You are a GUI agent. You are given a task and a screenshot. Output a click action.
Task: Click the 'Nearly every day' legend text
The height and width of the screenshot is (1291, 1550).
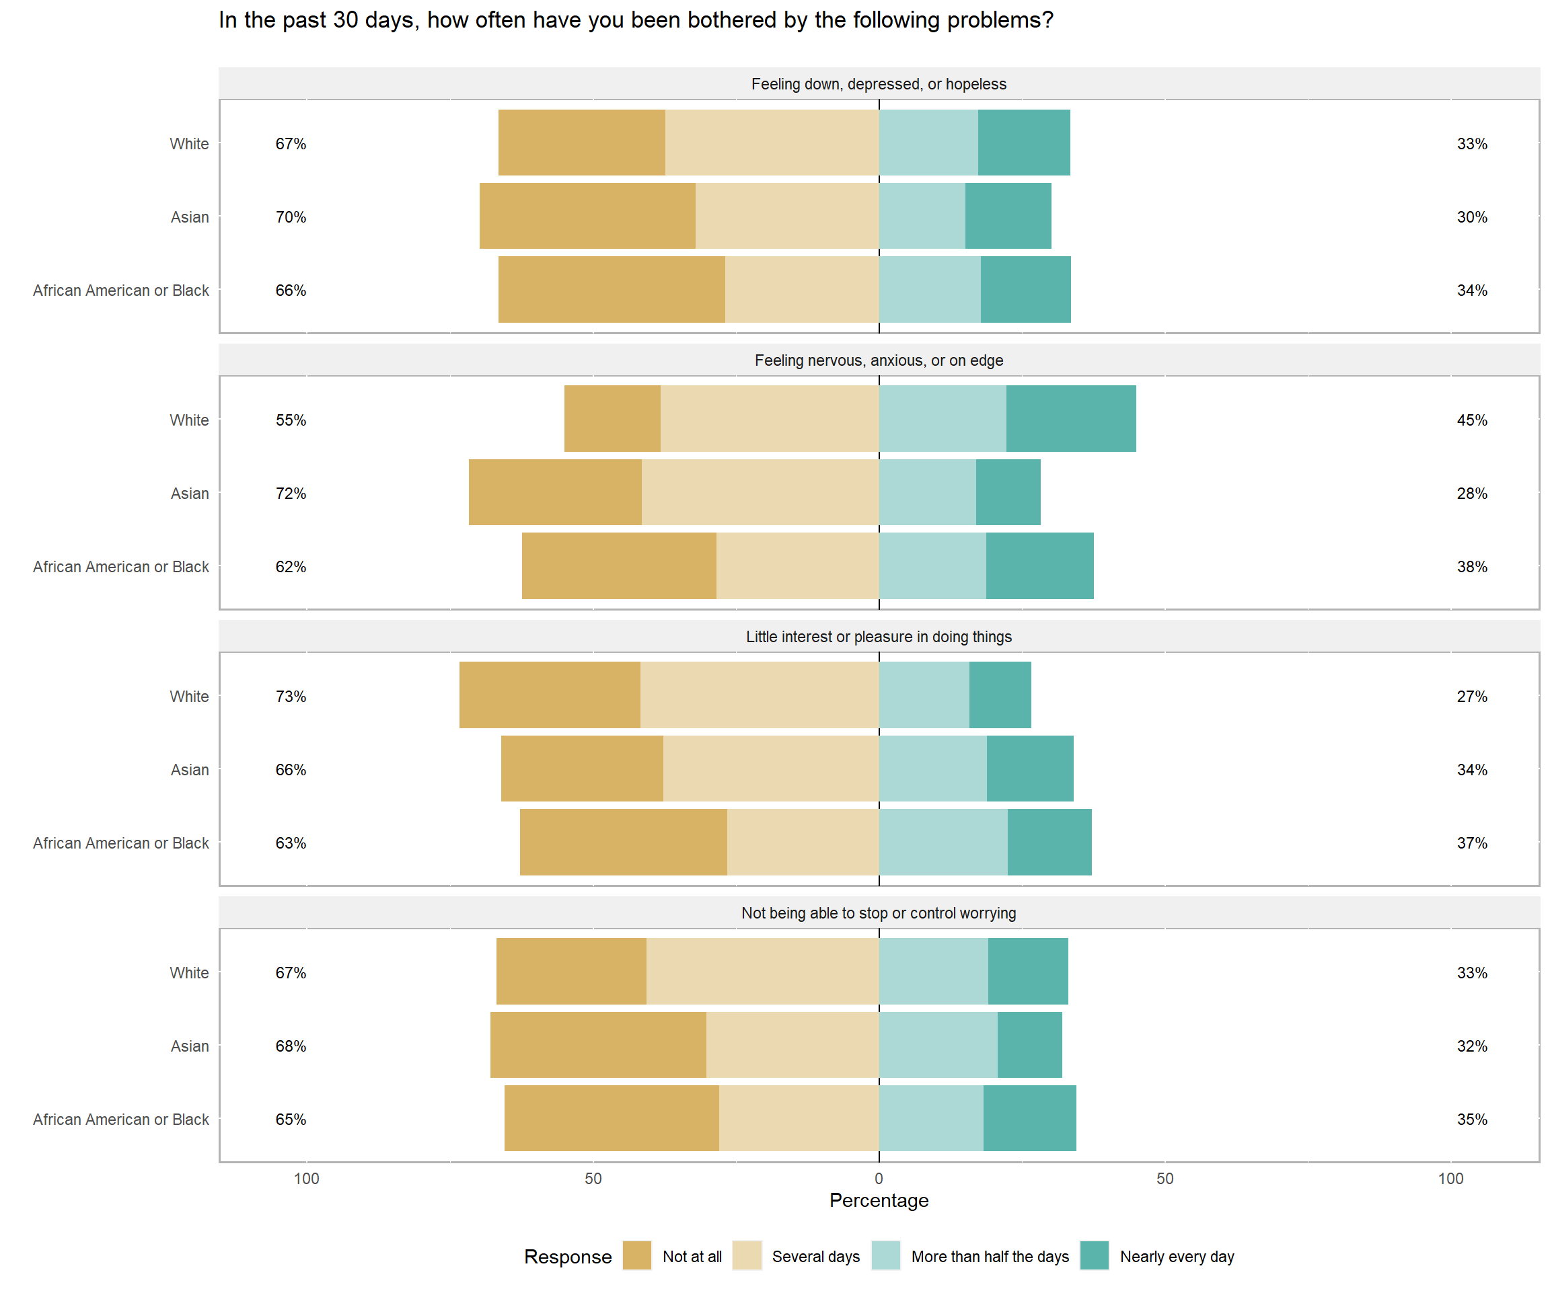(1177, 1256)
